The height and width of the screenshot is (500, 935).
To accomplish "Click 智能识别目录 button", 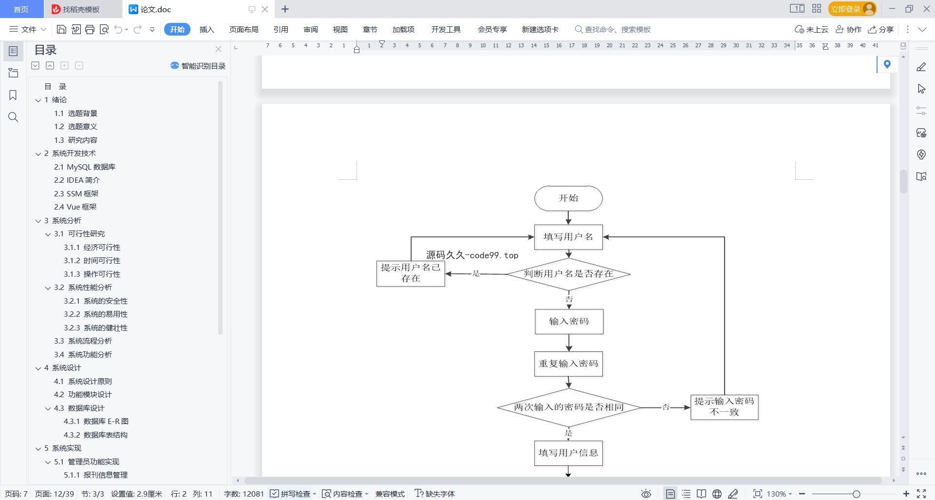I will (x=198, y=66).
